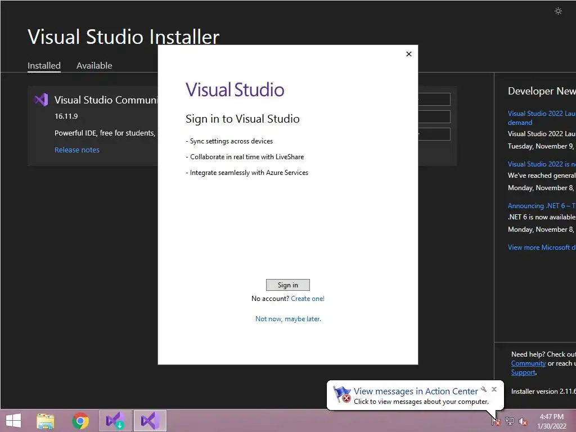Viewport: 576px width, 432px height.
Task: Click the Visual Studio Installer title
Action: [123, 37]
